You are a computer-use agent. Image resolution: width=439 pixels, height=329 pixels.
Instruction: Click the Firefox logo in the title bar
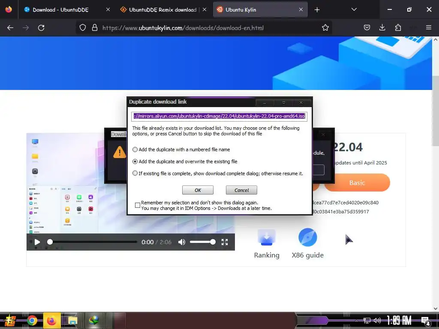[x=9, y=9]
